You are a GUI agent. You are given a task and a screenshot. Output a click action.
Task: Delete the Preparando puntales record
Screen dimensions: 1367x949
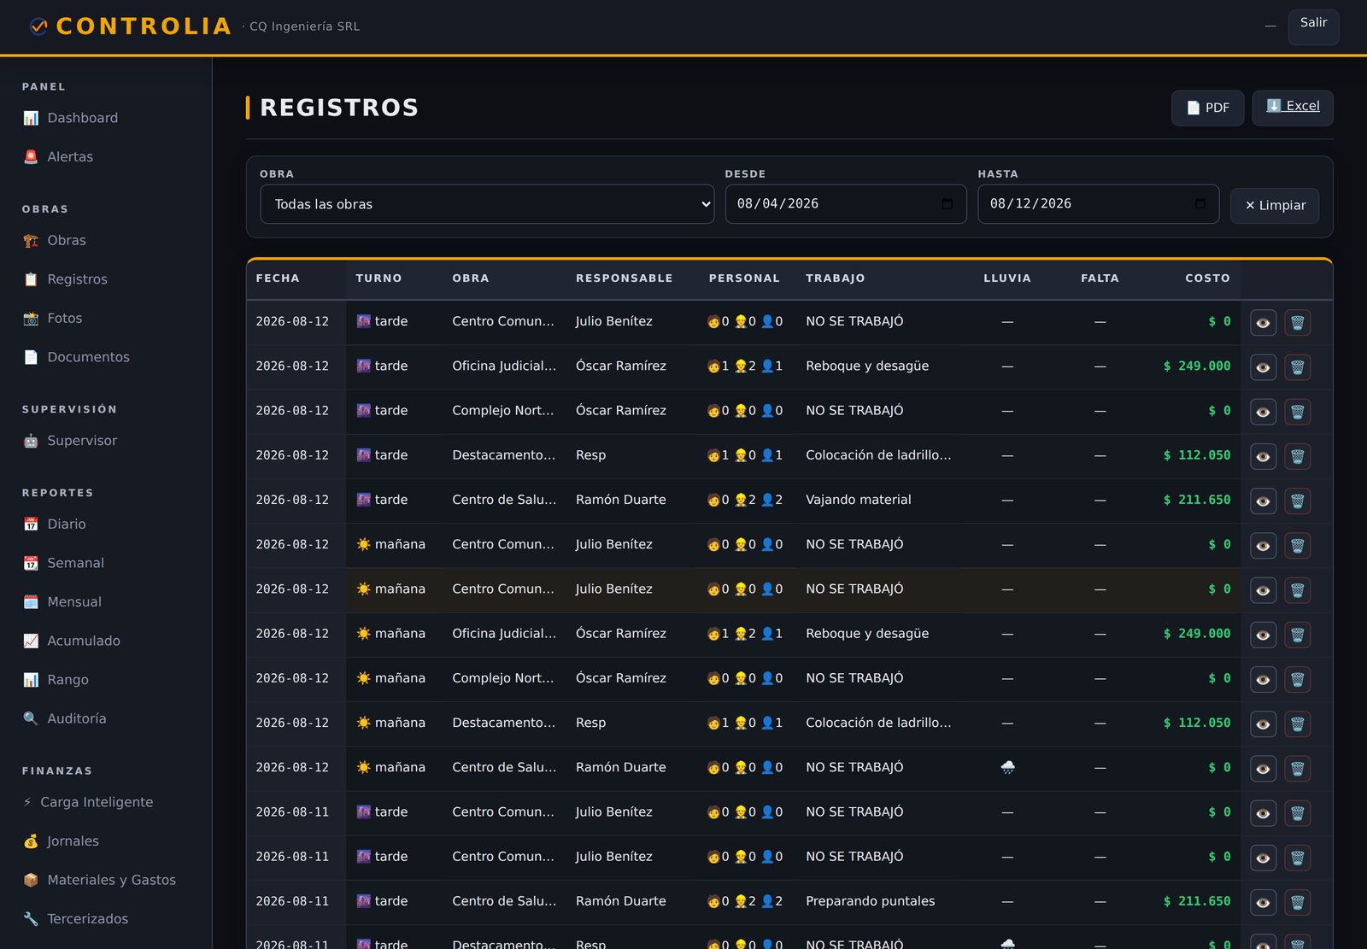coord(1297,902)
